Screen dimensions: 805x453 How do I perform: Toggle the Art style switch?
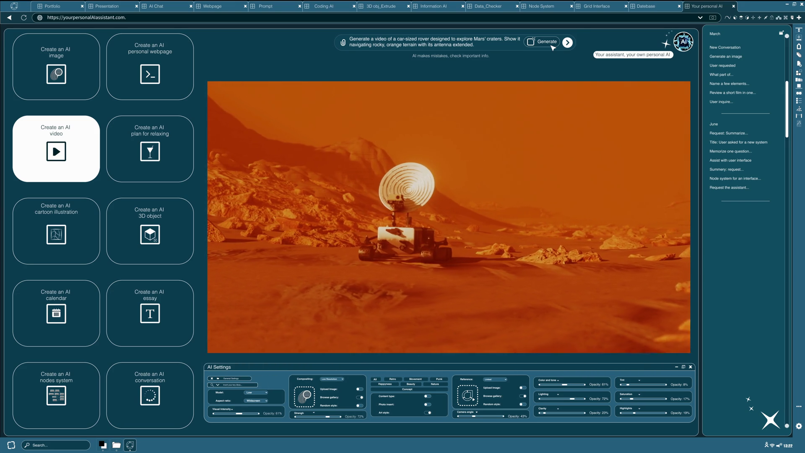(x=428, y=413)
